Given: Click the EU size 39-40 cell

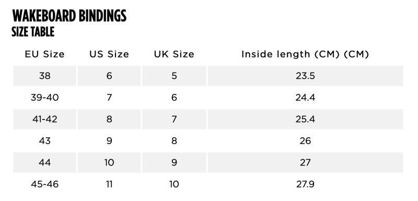Looking at the screenshot, I should pos(45,98).
